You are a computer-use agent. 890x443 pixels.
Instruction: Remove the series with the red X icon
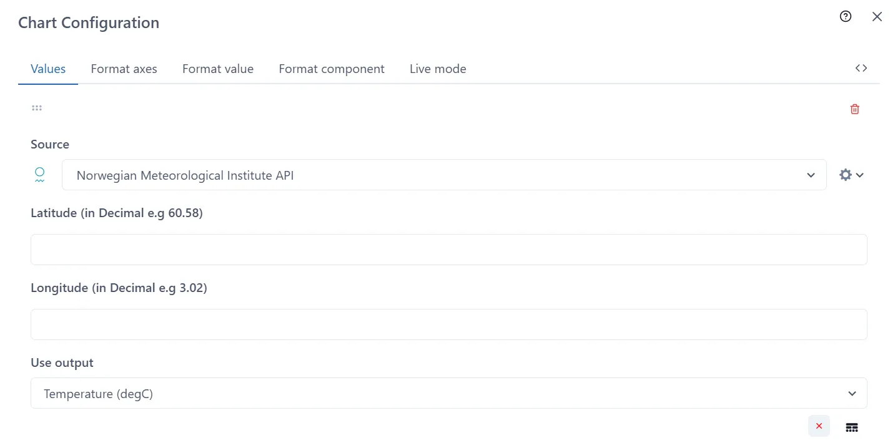819,426
